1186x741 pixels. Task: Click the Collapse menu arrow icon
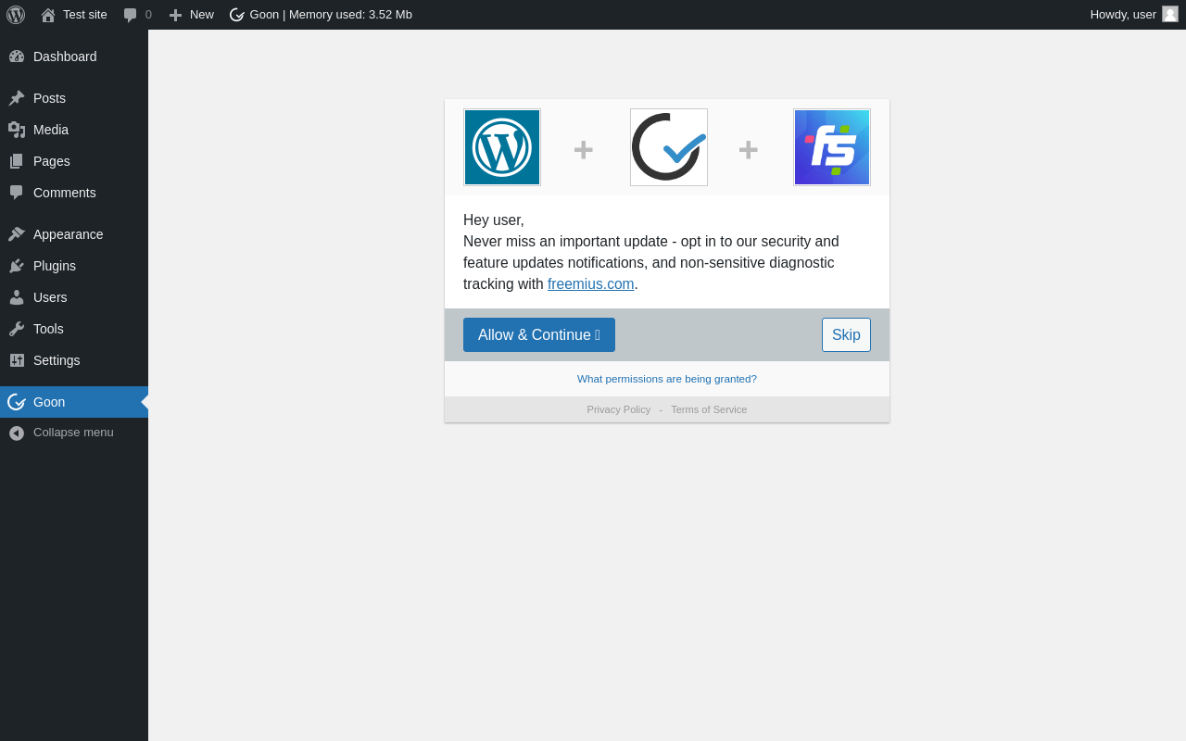17,433
